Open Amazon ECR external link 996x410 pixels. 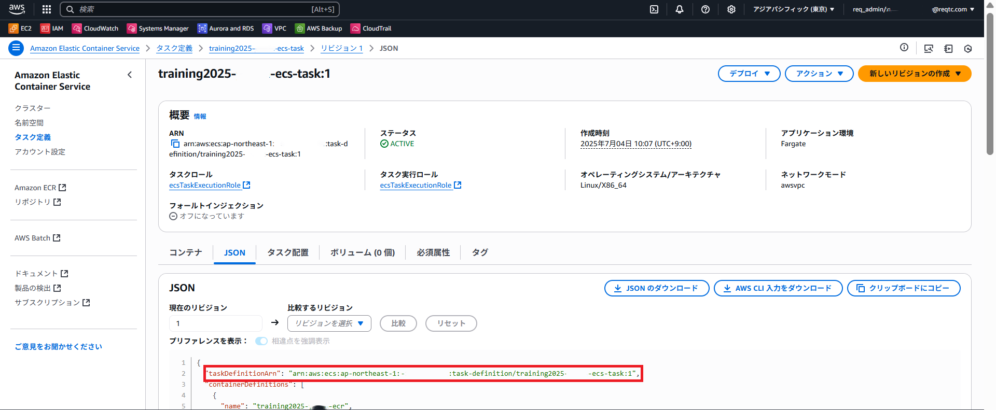(x=40, y=188)
